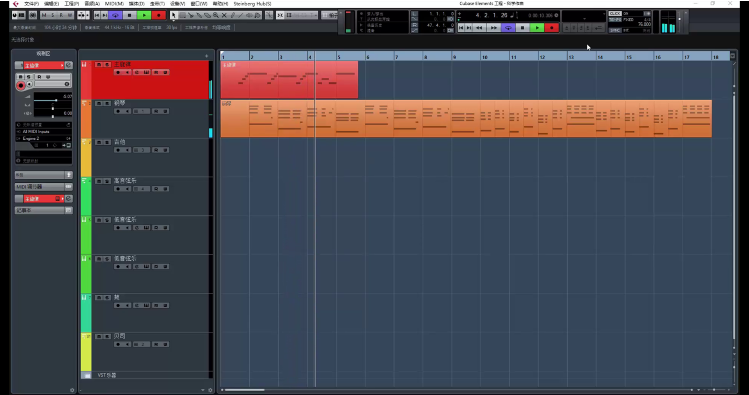This screenshot has width=749, height=395.
Task: Select the Zoom magnifier tool
Action: point(216,15)
